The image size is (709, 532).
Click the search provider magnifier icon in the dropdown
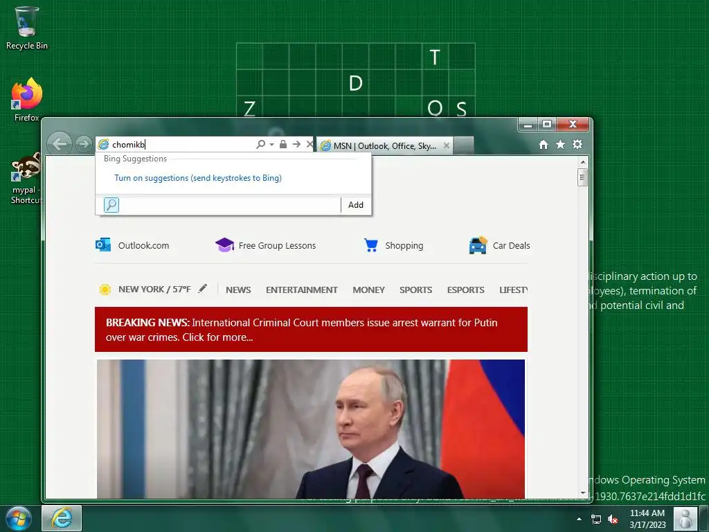(x=111, y=205)
